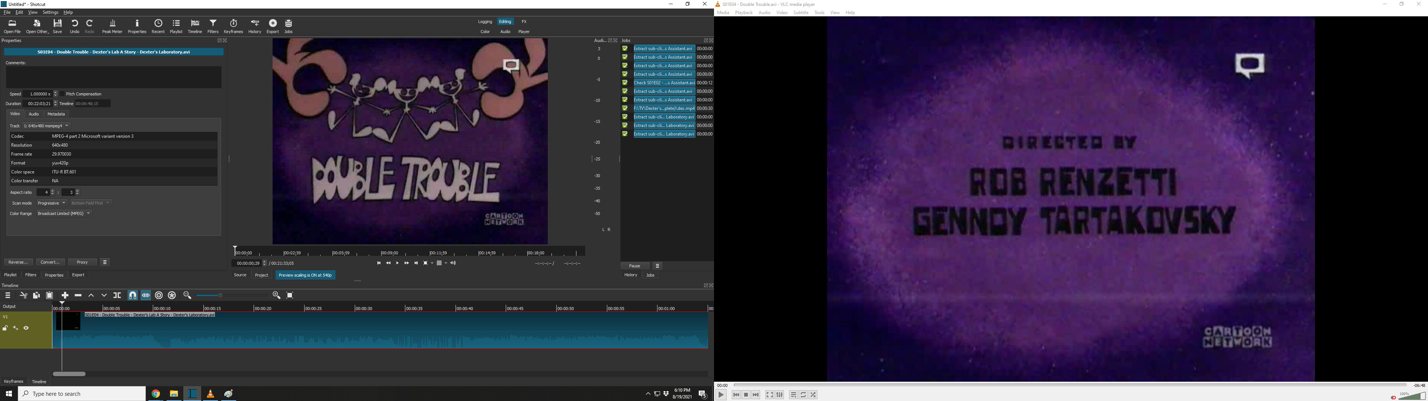The width and height of the screenshot is (1428, 401).
Task: Adjust the Duration spinner arrows
Action: point(55,104)
